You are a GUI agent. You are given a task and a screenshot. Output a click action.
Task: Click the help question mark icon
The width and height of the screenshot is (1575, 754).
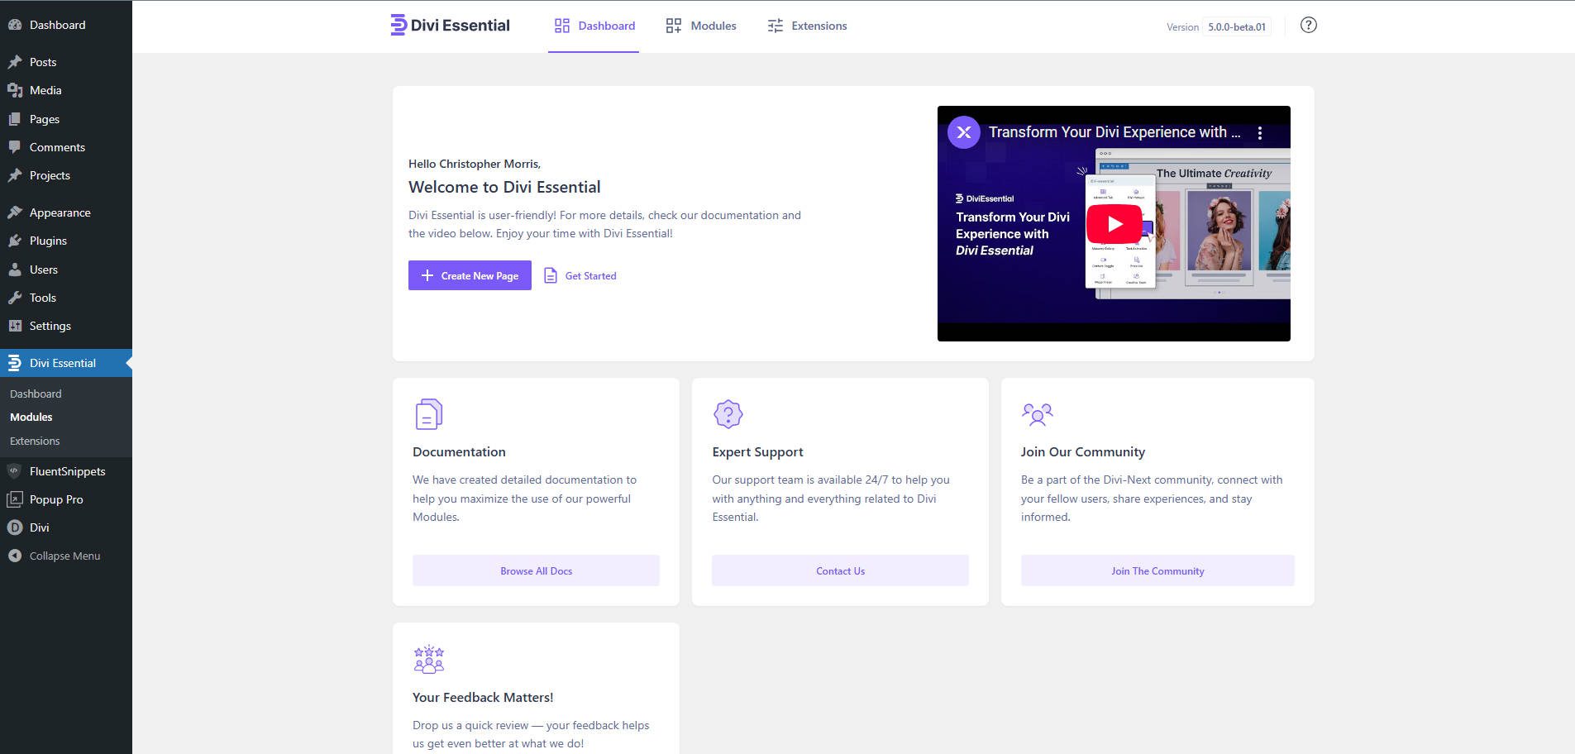(1309, 25)
